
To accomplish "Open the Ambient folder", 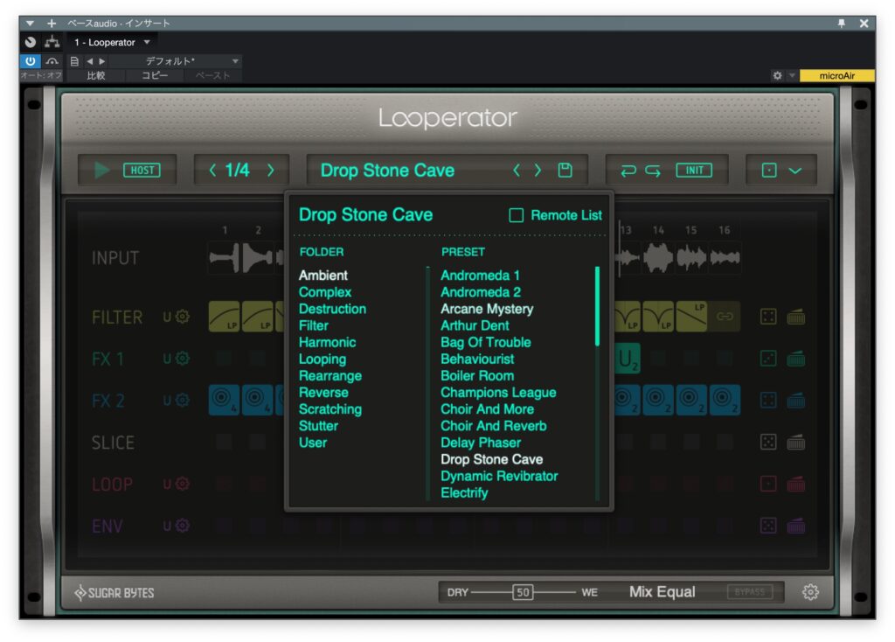I will 323,276.
